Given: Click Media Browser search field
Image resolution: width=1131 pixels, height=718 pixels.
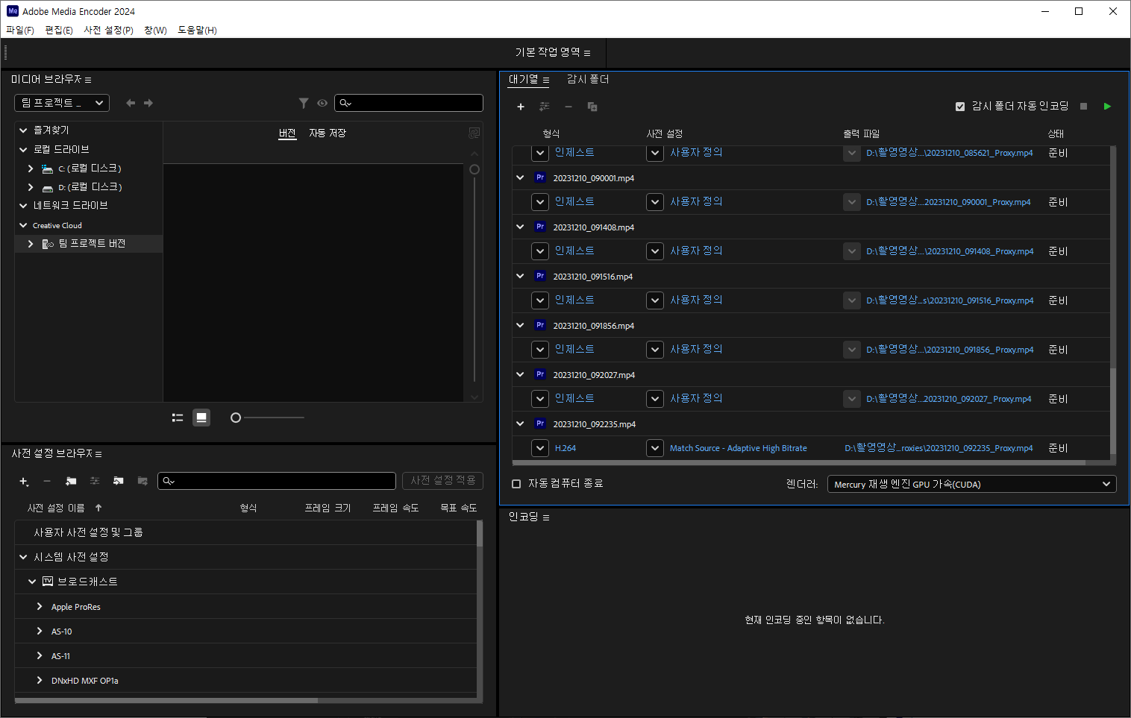Looking at the screenshot, I should (409, 103).
